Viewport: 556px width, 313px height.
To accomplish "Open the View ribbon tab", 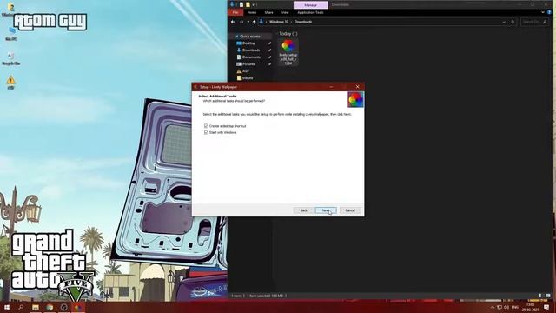I will 285,12.
